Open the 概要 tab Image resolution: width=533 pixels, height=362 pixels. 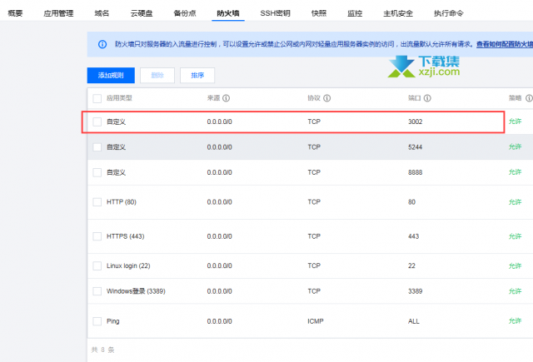[x=15, y=13]
